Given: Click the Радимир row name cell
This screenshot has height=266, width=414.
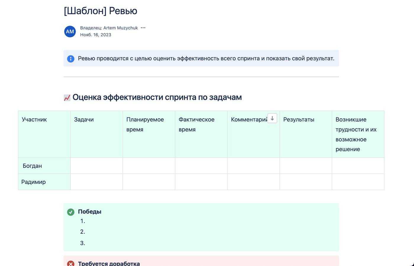Looking at the screenshot, I should click(44, 182).
